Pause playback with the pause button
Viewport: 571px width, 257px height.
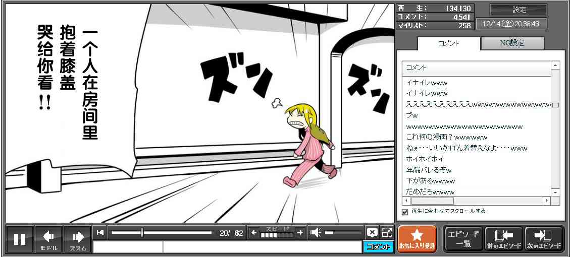[x=20, y=239]
